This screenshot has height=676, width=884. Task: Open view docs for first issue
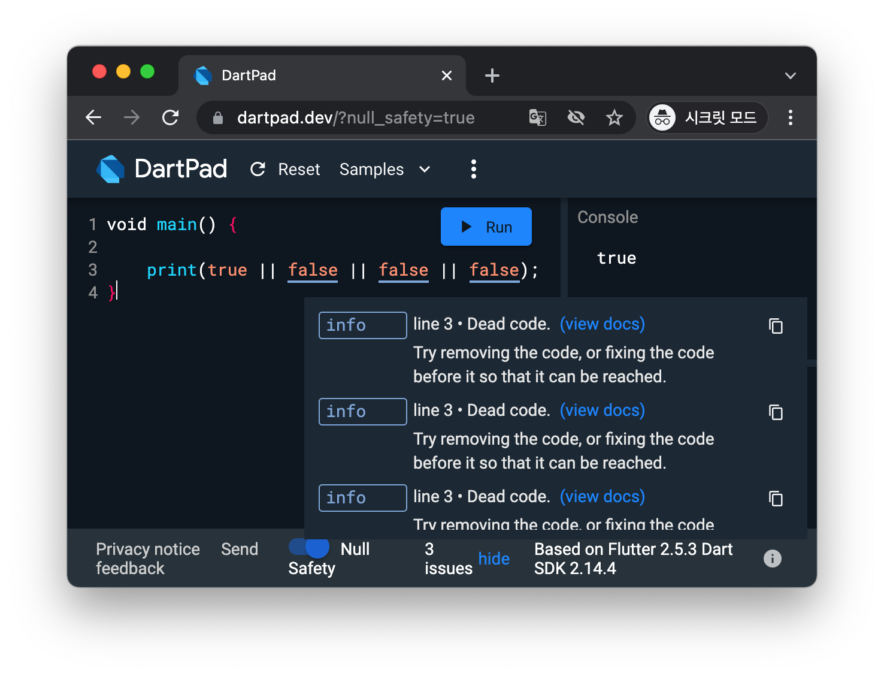pos(602,324)
